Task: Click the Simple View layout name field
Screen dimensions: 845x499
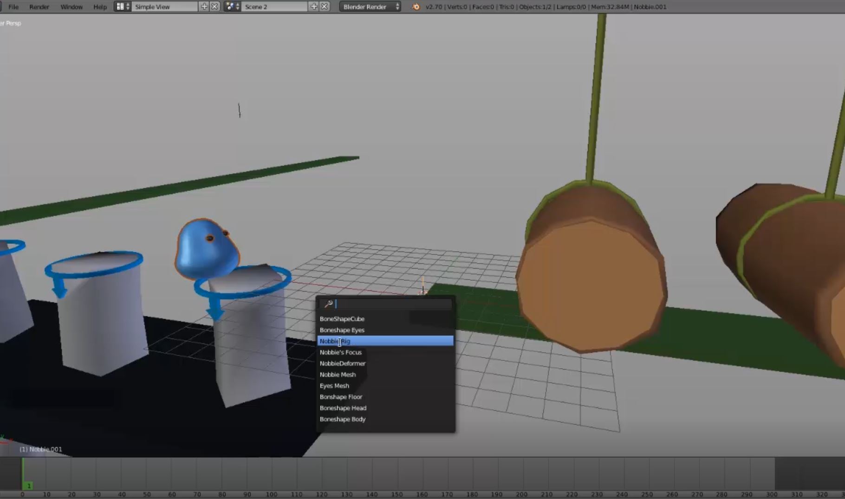Action: click(164, 6)
